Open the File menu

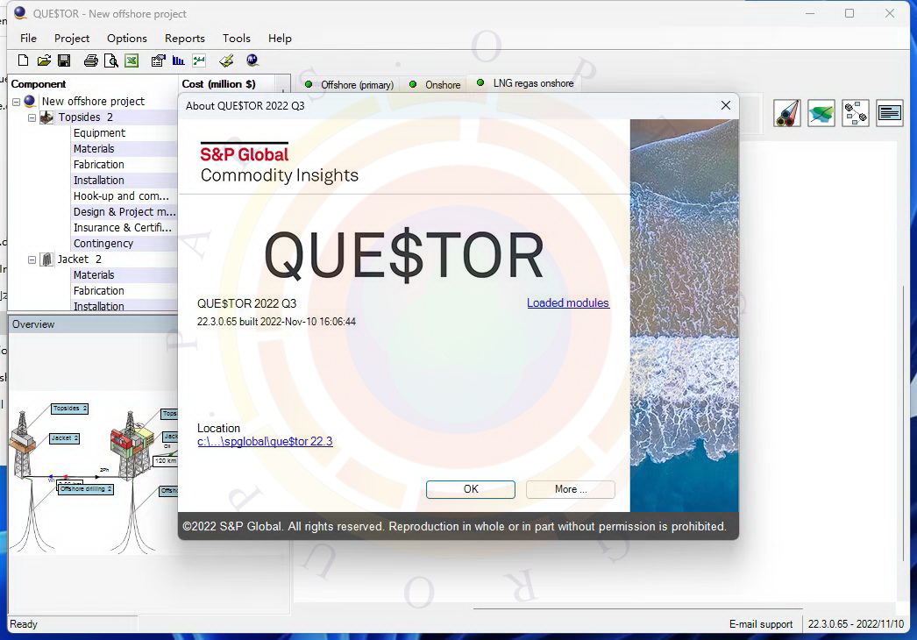[x=28, y=38]
